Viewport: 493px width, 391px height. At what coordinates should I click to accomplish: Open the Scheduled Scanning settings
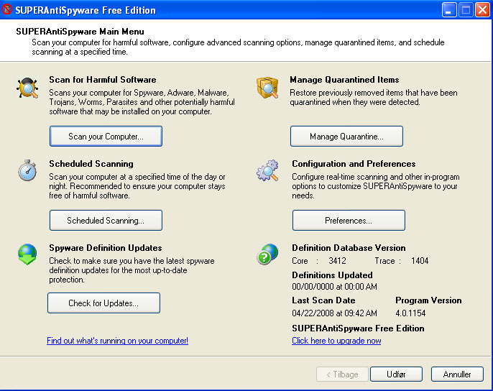(106, 220)
